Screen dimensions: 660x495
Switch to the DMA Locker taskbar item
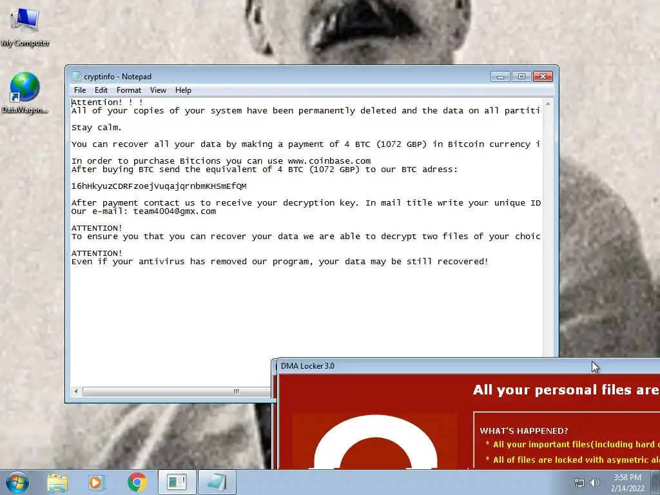click(177, 482)
